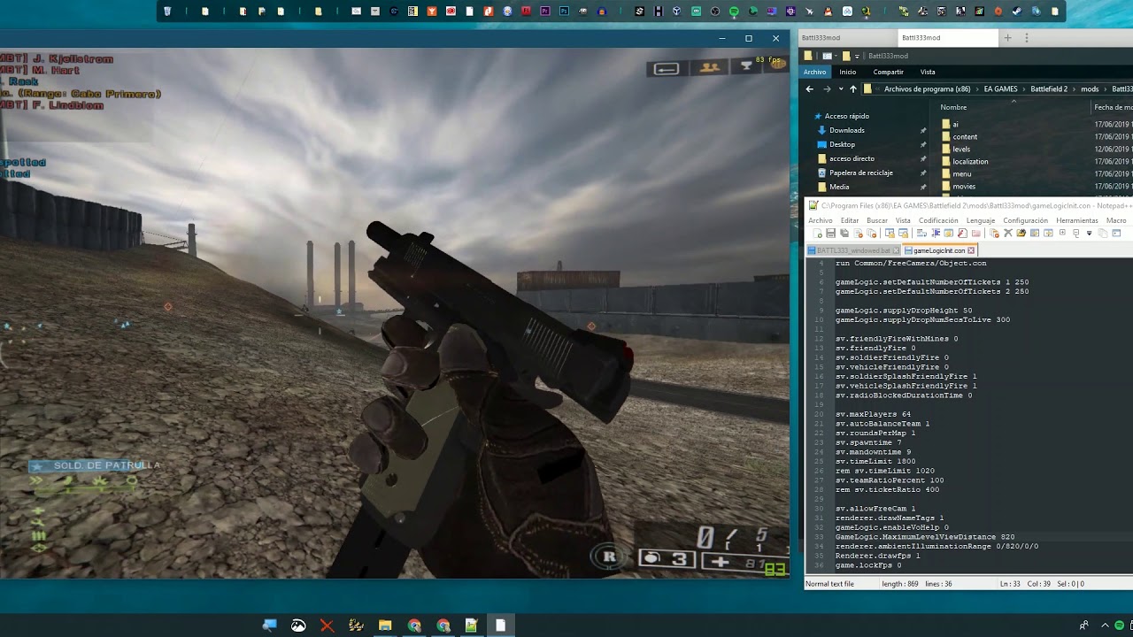Click the collapse fold icon in Notepad++ toolbar
Screen dimensions: 1133x637
click(1076, 234)
